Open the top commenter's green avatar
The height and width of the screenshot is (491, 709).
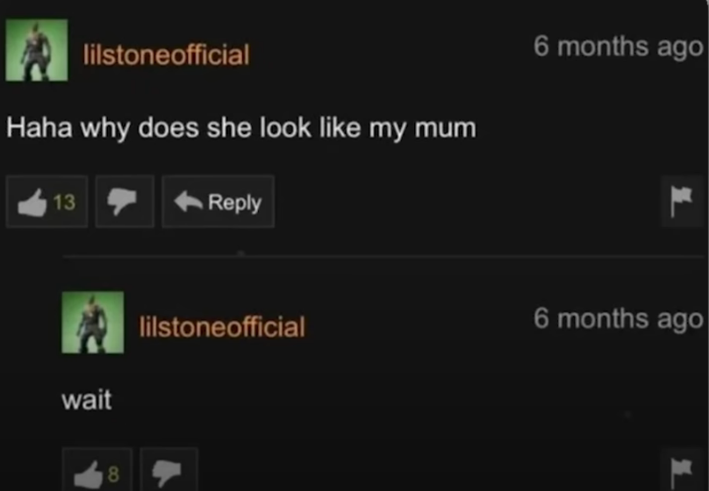click(37, 50)
